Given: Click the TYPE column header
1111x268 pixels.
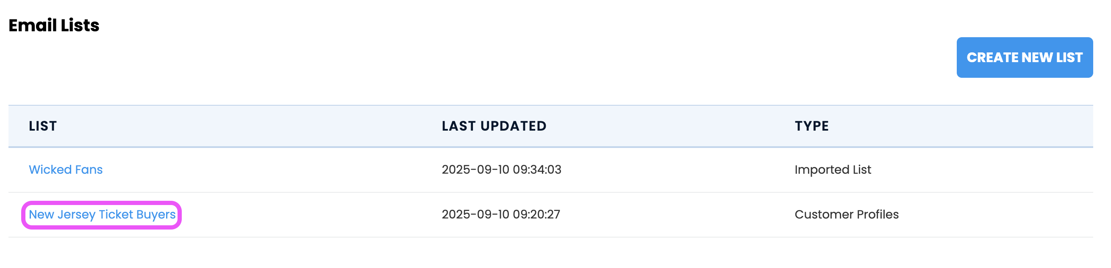Looking at the screenshot, I should point(811,126).
